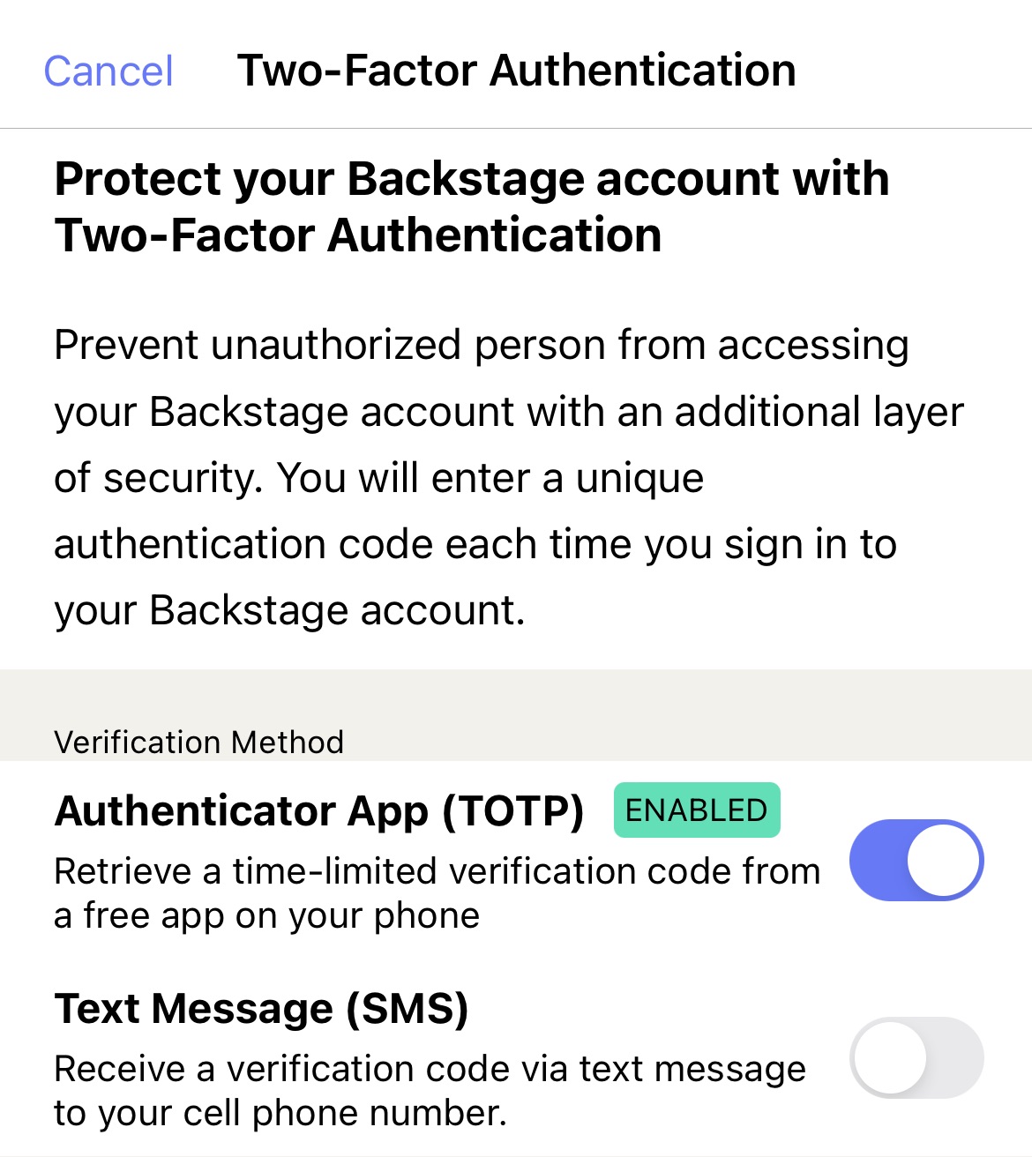Tap the "a free app on your phone" line
Screen dimensions: 1032x1157
(267, 915)
